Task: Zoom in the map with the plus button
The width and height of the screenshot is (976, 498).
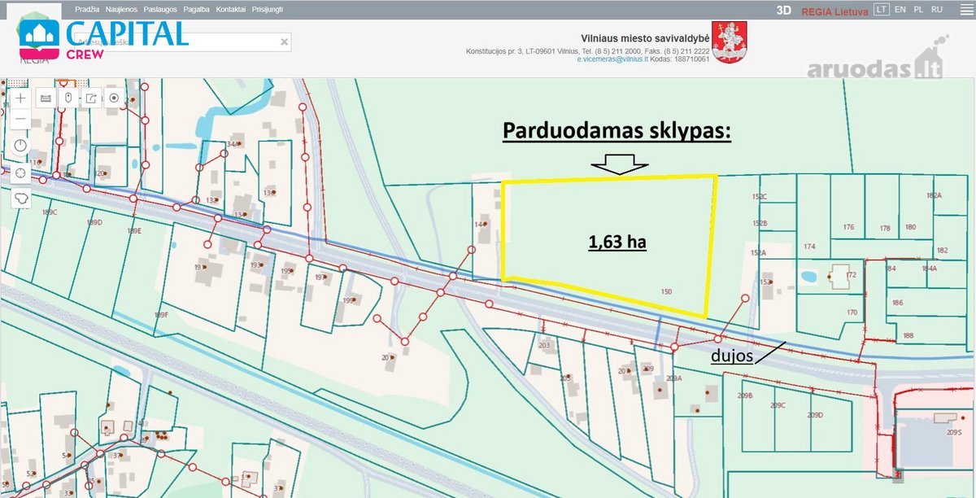Action: coord(20,98)
